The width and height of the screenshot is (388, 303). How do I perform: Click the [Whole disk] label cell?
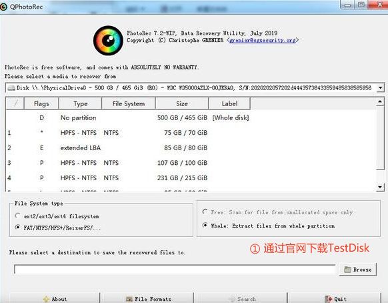click(x=231, y=117)
